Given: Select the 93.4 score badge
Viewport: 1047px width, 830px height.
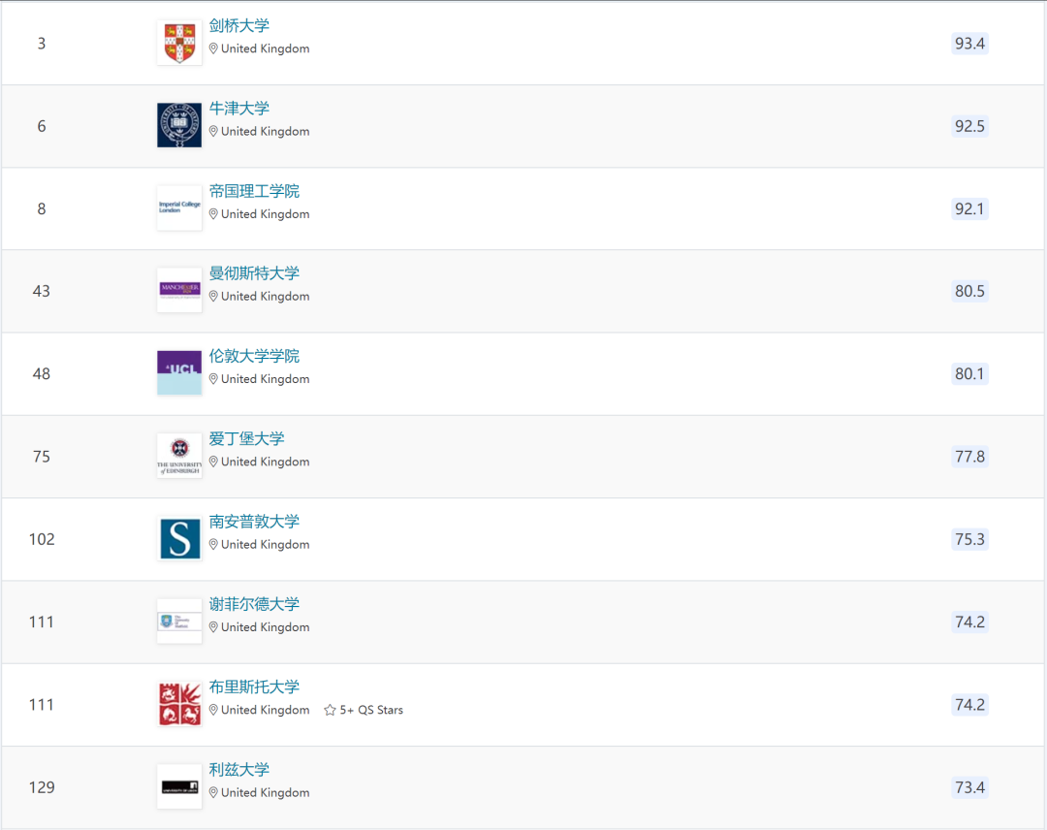Looking at the screenshot, I should click(969, 44).
